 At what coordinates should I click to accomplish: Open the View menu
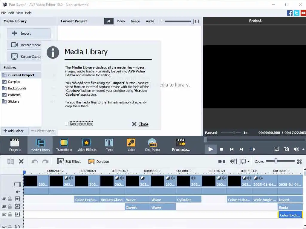pyautogui.click(x=19, y=13)
